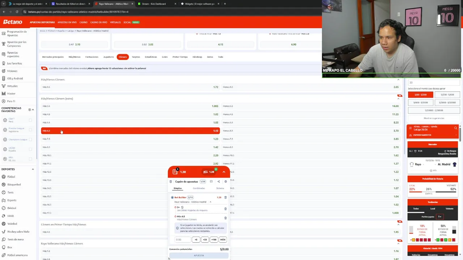This screenshot has width=463, height=260.
Task: Open Combinadas tab in bet slip
Action: click(x=199, y=188)
